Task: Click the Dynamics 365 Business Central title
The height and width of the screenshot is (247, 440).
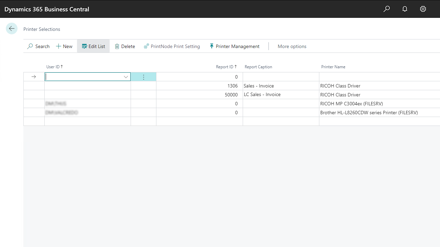Action: 47,9
